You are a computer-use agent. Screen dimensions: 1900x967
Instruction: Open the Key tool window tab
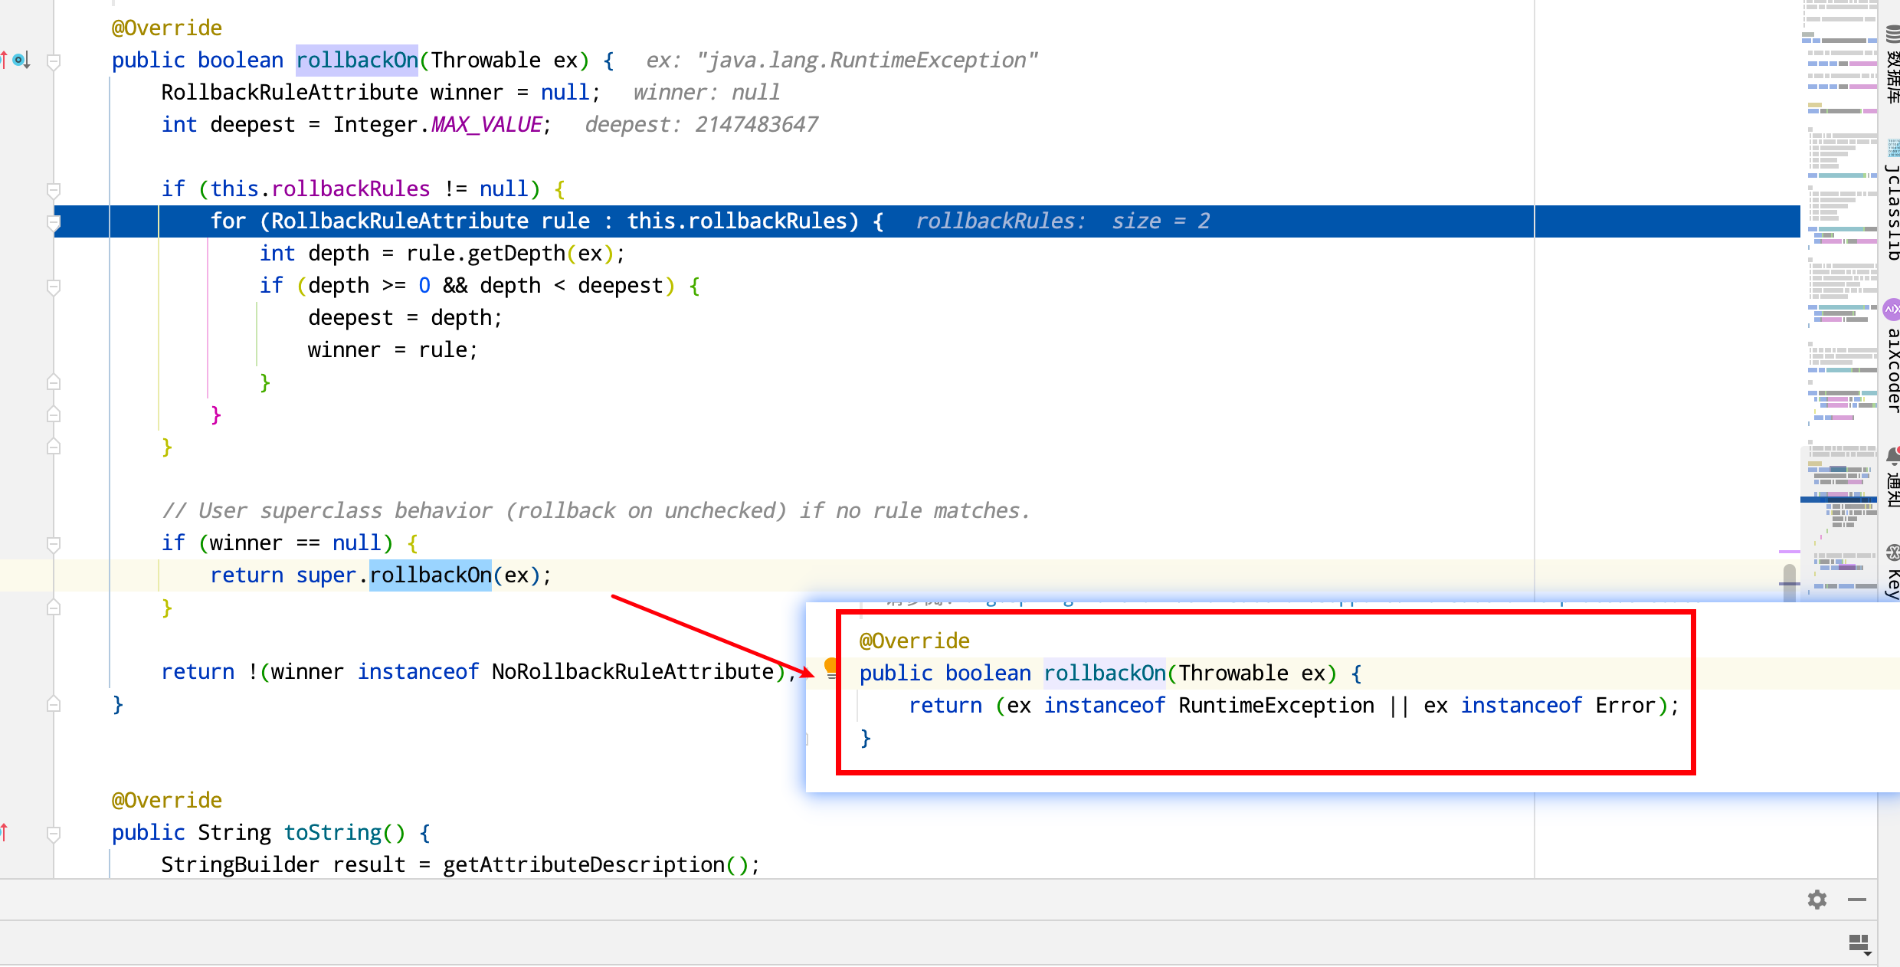(x=1892, y=572)
